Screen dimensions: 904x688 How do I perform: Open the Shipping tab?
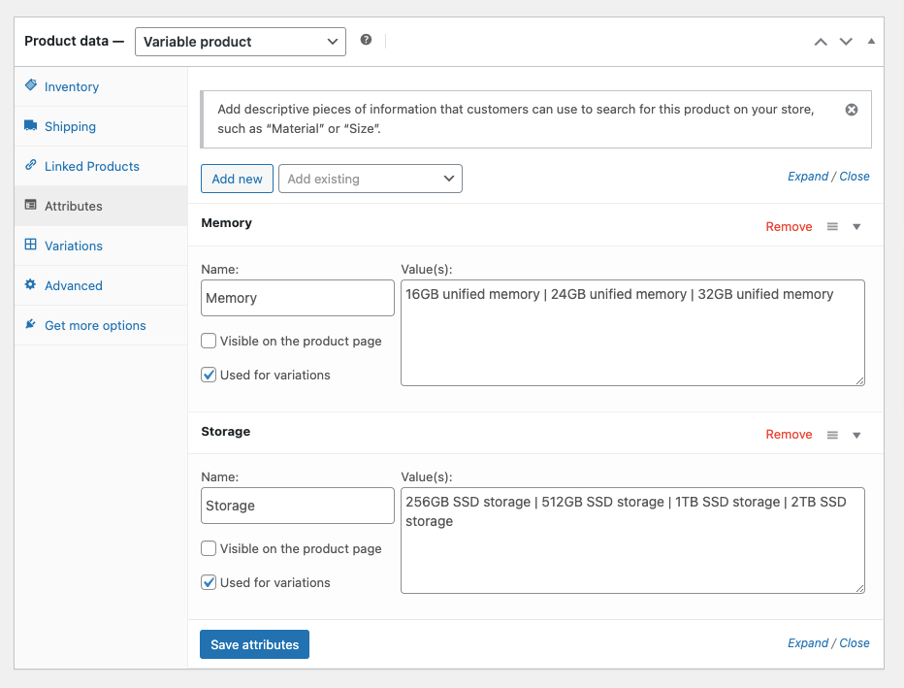click(x=70, y=126)
